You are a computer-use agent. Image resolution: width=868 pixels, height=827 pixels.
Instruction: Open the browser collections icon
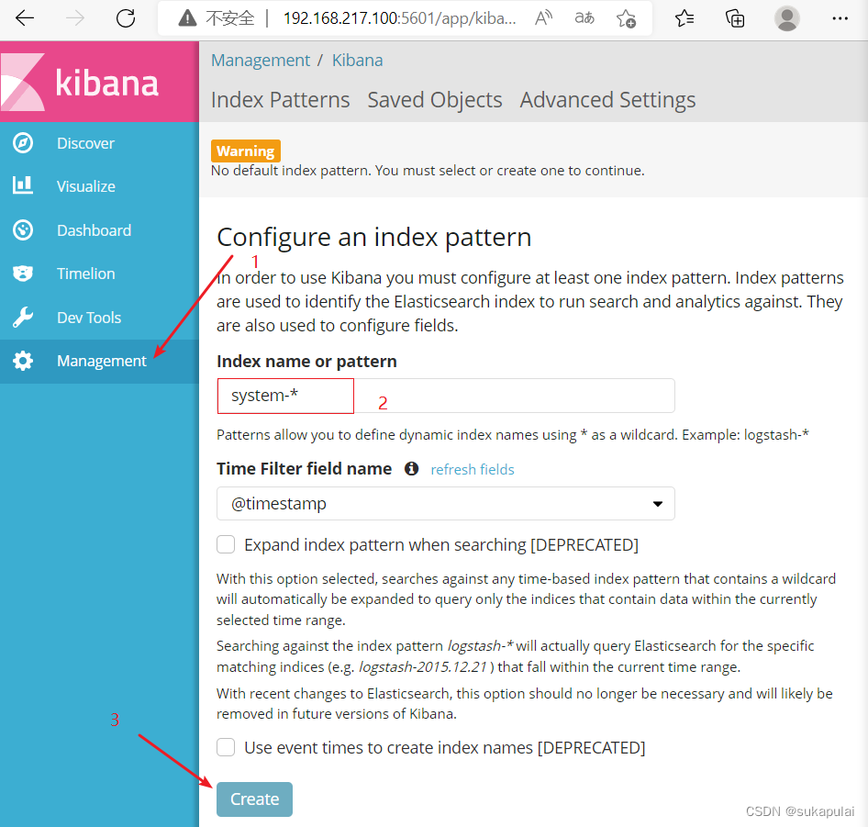[735, 18]
